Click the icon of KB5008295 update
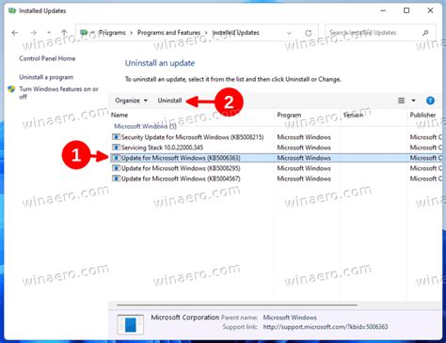Image resolution: width=446 pixels, height=343 pixels. click(x=116, y=168)
